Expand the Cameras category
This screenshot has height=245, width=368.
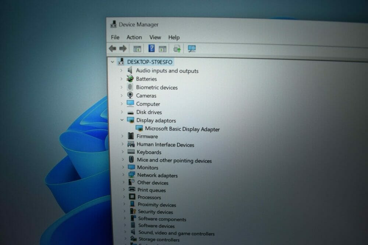121,96
